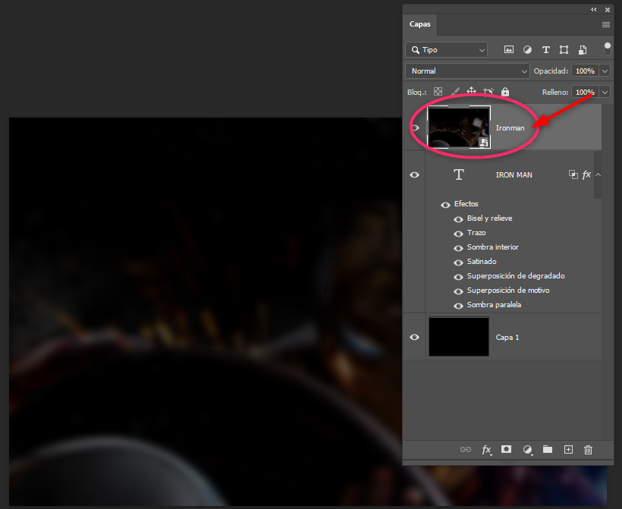622x509 pixels.
Task: Click the Opacidad 100% value field
Action: tap(585, 71)
